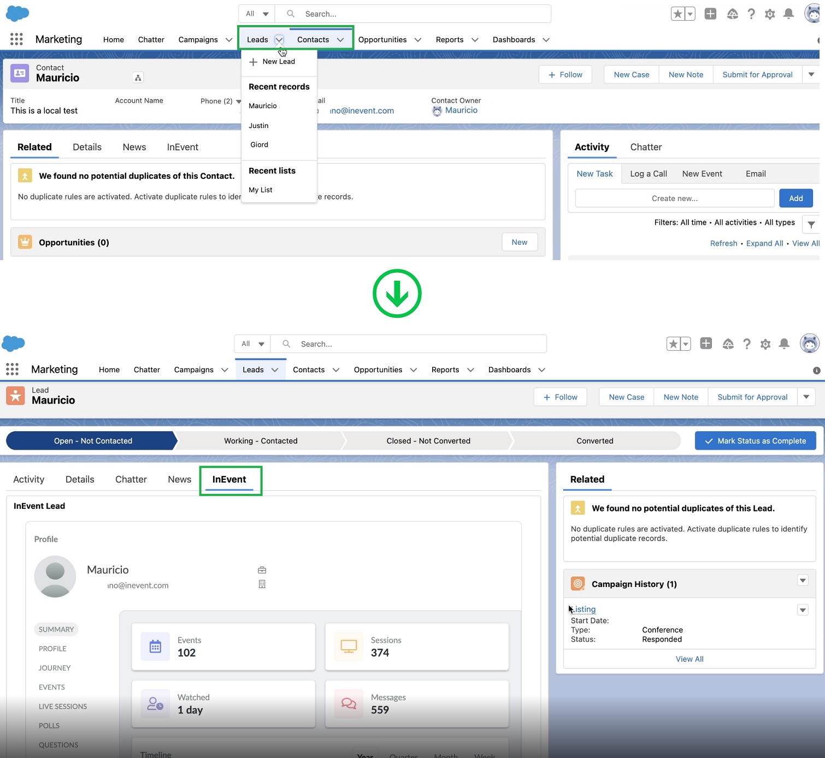Open recent record Justin in the Leads menu
Image resolution: width=825 pixels, height=758 pixels.
point(258,126)
